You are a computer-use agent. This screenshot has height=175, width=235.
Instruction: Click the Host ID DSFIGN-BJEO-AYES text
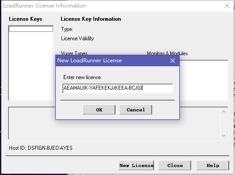41,148
